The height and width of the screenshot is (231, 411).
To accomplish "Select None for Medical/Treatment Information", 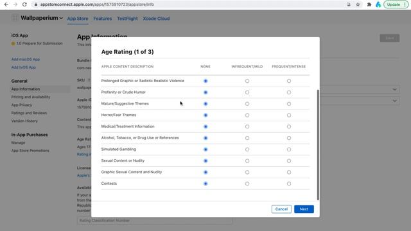I will [x=205, y=127].
